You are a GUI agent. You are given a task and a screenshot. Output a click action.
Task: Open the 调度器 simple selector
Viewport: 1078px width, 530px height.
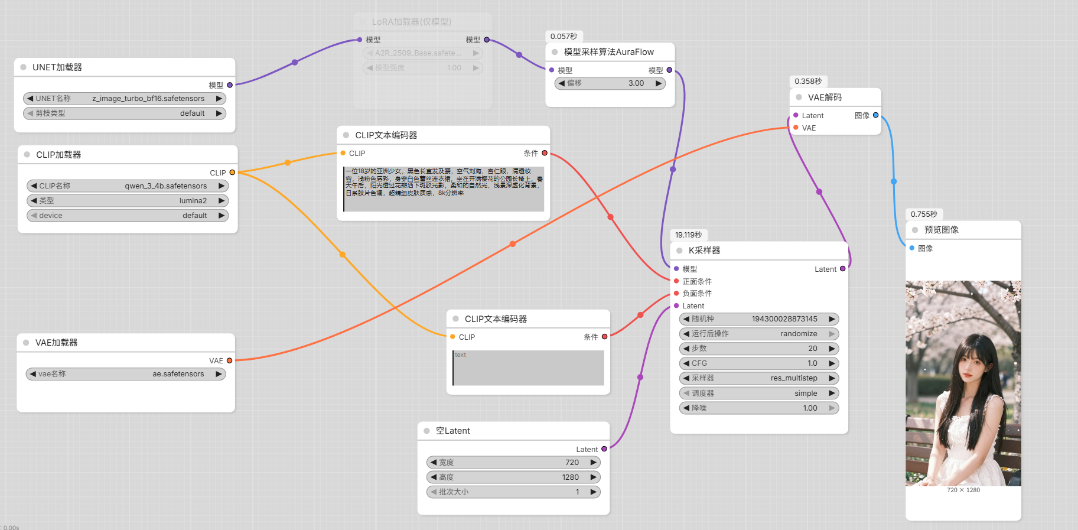coord(758,393)
